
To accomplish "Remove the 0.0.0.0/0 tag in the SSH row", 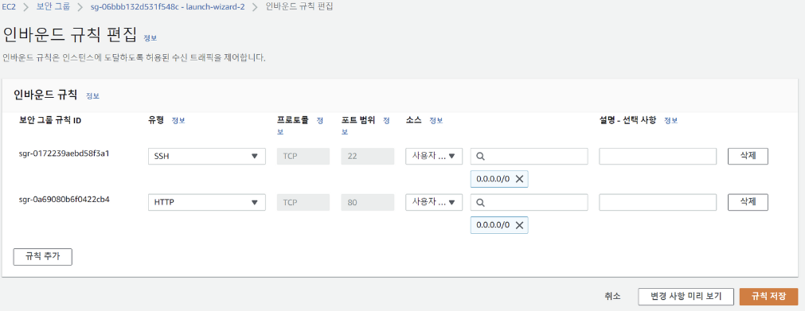I will (x=519, y=179).
